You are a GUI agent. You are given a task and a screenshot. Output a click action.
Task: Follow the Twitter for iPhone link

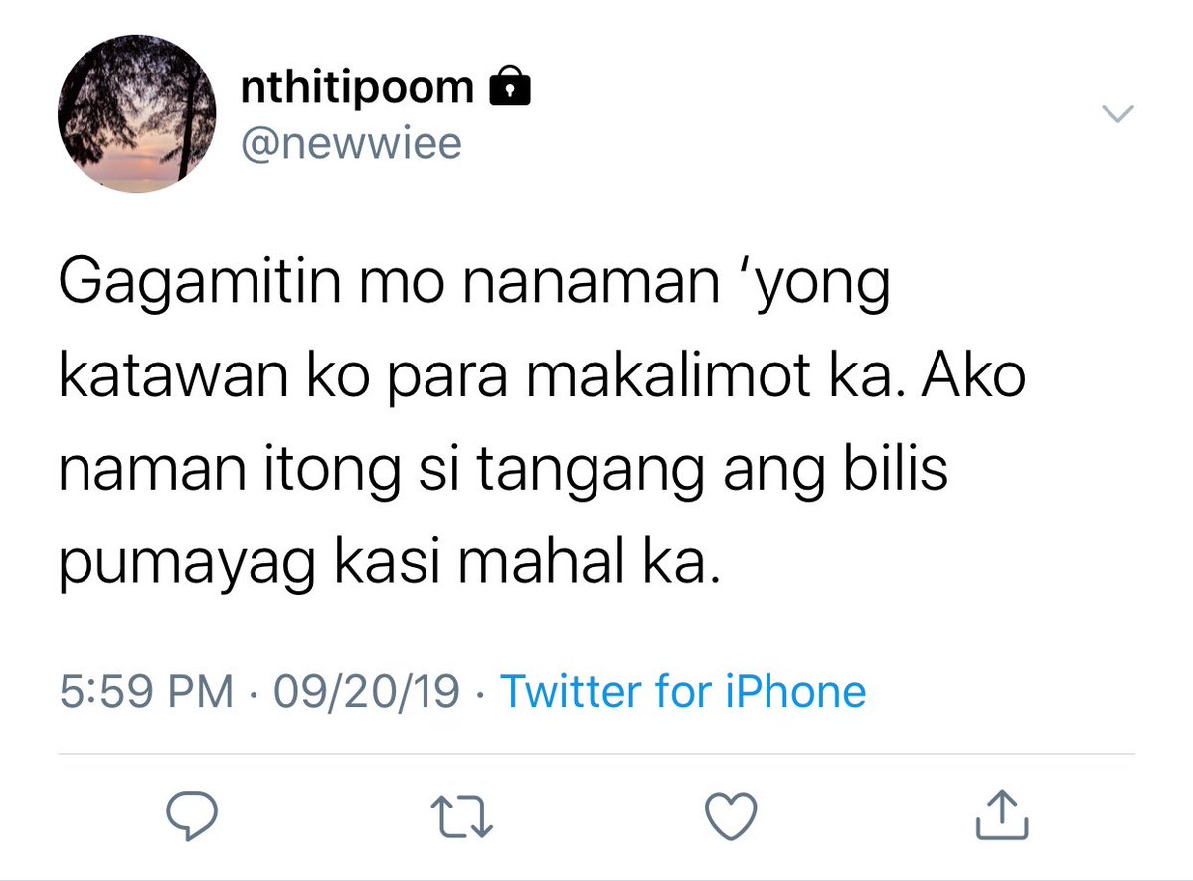683,691
